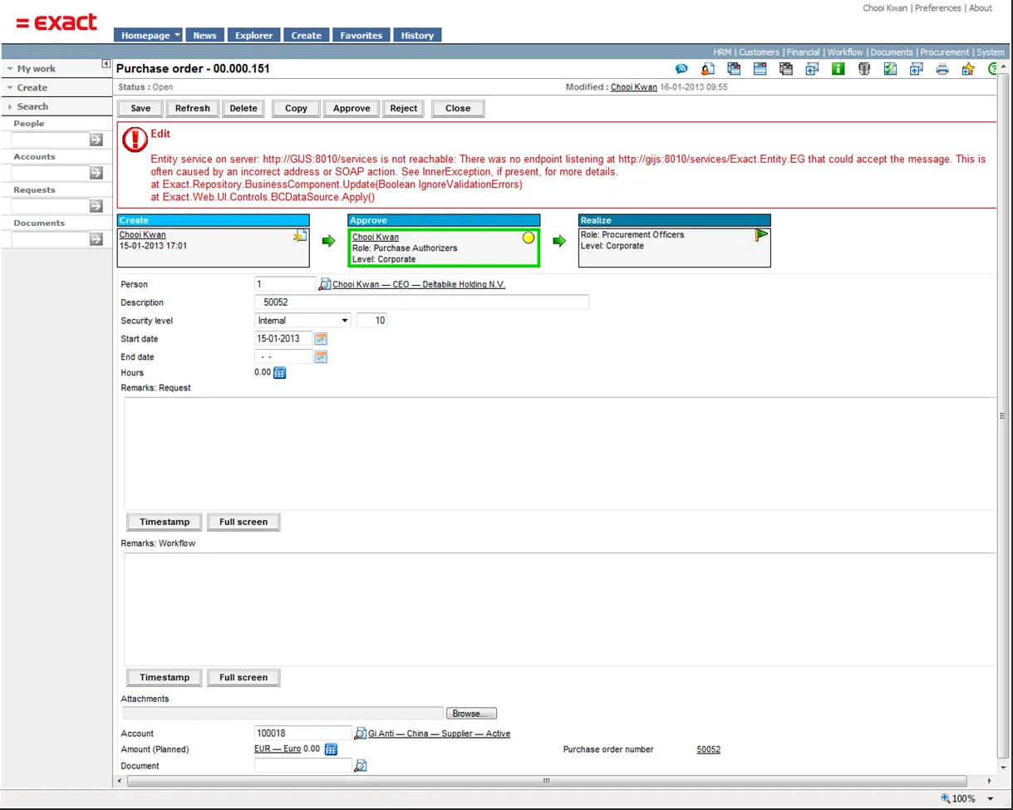The width and height of the screenshot is (1013, 810).
Task: Click the Person lookup magnifier icon
Action: point(325,284)
